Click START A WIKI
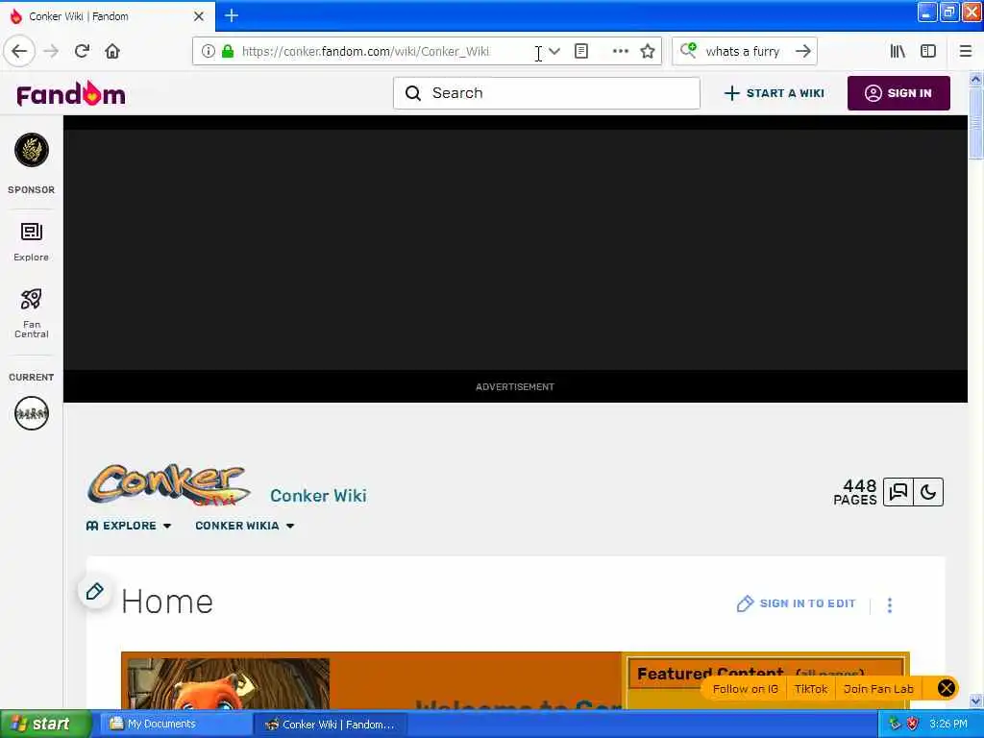Viewport: 984px width, 738px height. click(x=774, y=93)
